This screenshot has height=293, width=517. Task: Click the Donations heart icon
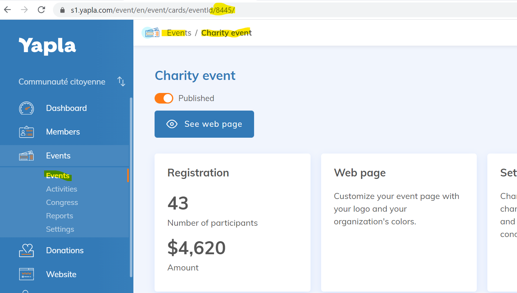[x=26, y=250]
